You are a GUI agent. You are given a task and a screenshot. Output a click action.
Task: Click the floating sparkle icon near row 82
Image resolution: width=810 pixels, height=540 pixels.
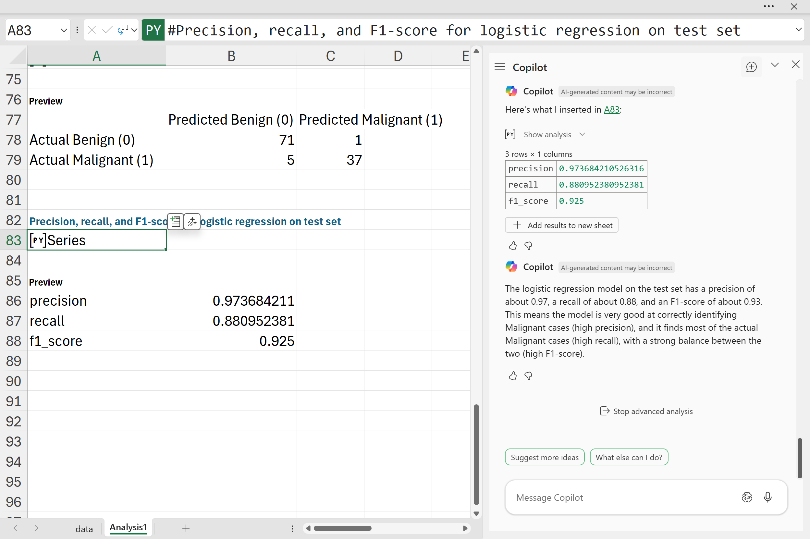(x=192, y=221)
